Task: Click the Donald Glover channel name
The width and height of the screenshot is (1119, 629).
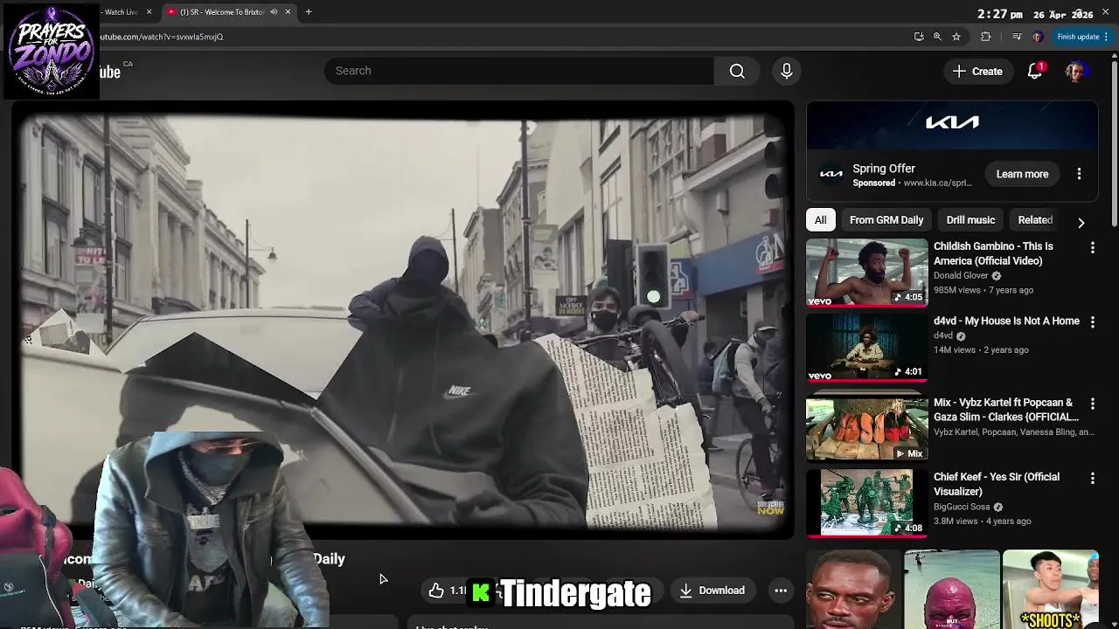Action: click(x=961, y=275)
